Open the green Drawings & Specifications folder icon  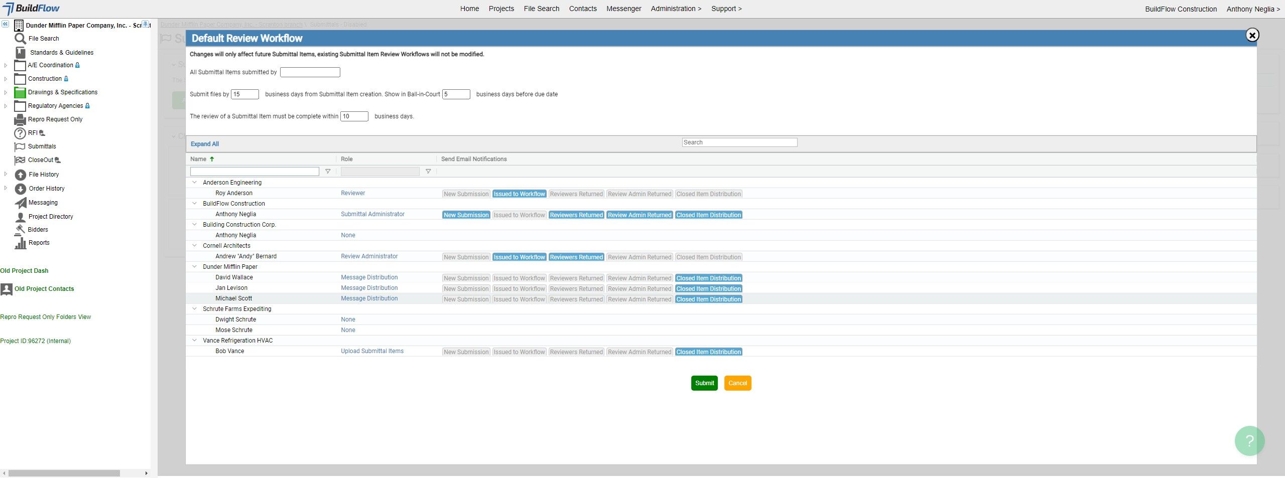(20, 92)
